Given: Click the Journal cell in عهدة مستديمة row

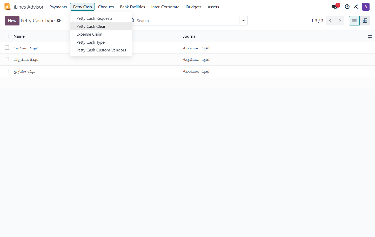Looking at the screenshot, I should point(197,48).
